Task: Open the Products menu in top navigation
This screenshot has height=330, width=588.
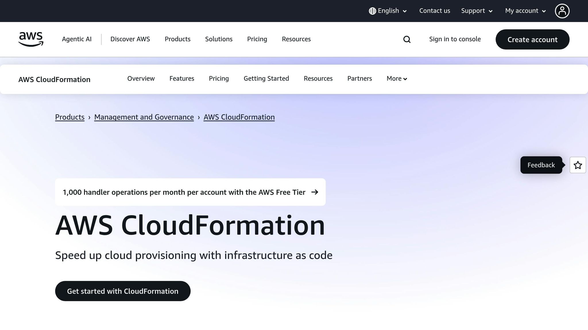Action: (177, 39)
